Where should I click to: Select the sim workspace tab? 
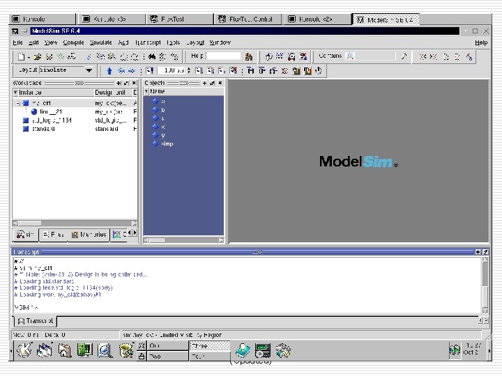[x=26, y=235]
